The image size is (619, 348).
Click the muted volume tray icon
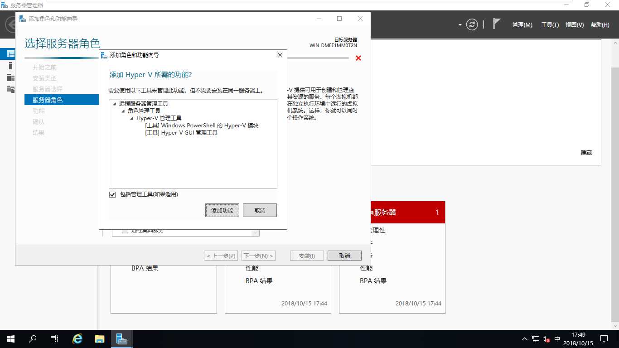[546, 339]
